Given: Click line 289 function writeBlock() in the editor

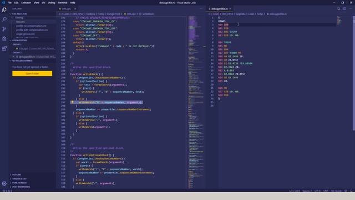Looking at the screenshot, I should tap(87, 74).
